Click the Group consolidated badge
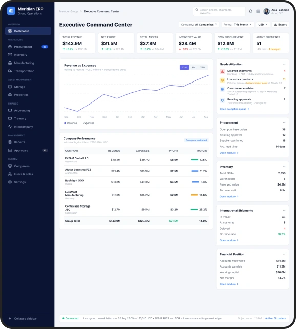Image resolution: width=296 pixels, height=329 pixels. tap(197, 140)
